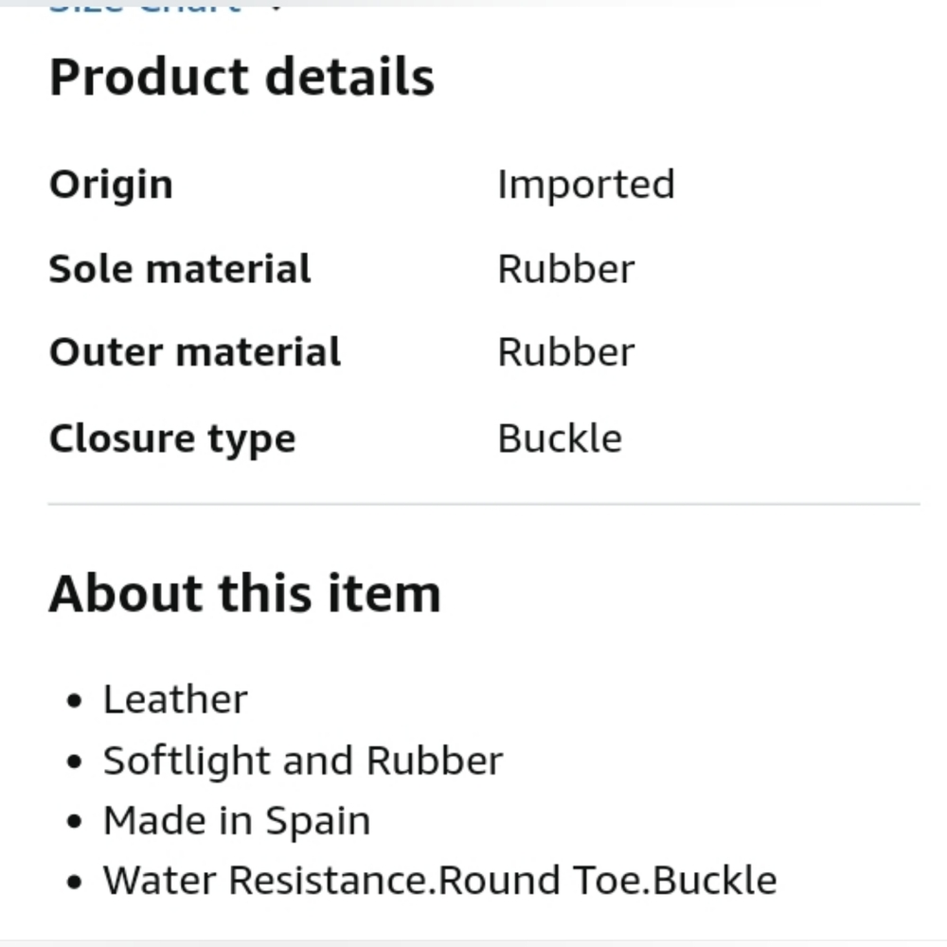The width and height of the screenshot is (947, 947).
Task: Select the Rubber value for Sole material
Action: tap(566, 269)
